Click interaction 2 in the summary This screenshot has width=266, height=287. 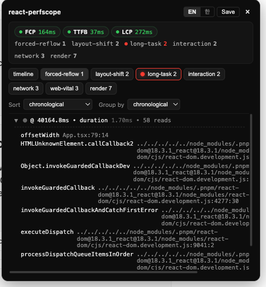[195, 44]
